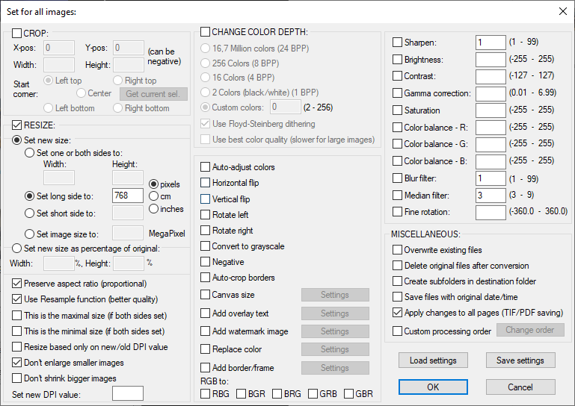This screenshot has height=406, width=575.
Task: Uncheck the RESIZE checkbox
Action: [x=17, y=125]
